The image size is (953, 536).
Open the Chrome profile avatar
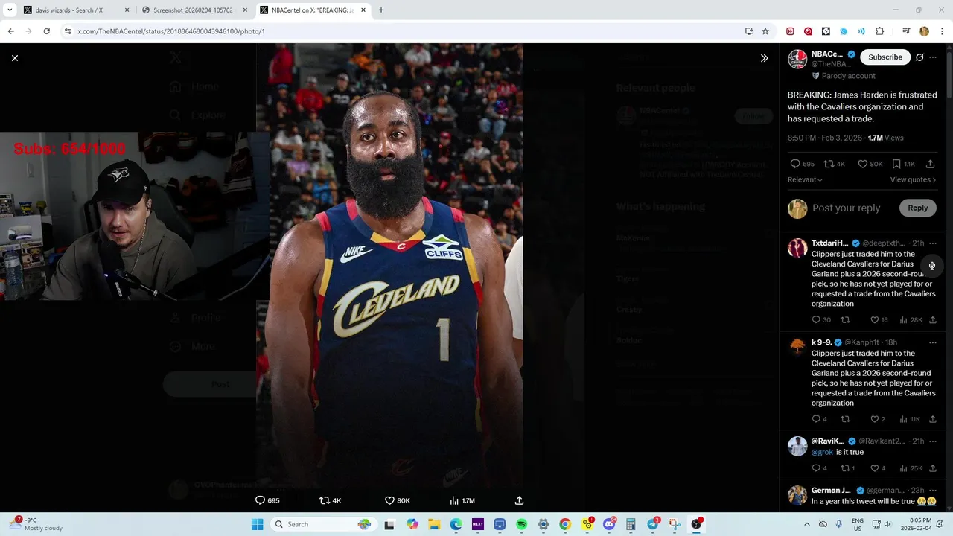[x=924, y=31]
